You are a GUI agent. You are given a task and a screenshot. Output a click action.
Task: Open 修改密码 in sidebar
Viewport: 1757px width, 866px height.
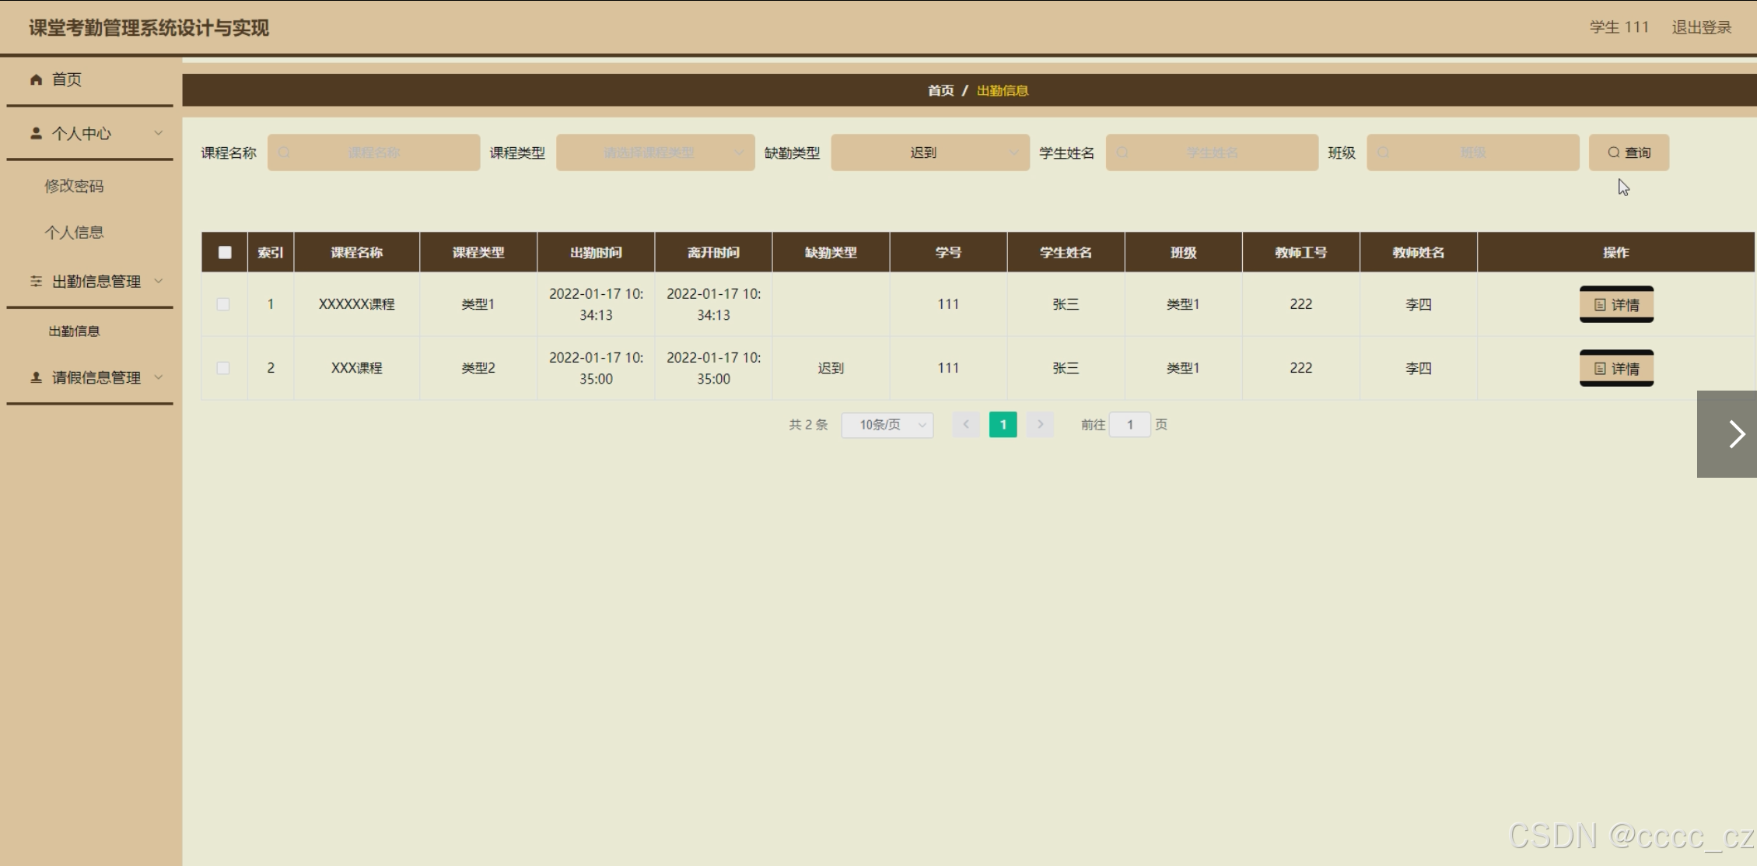click(74, 186)
